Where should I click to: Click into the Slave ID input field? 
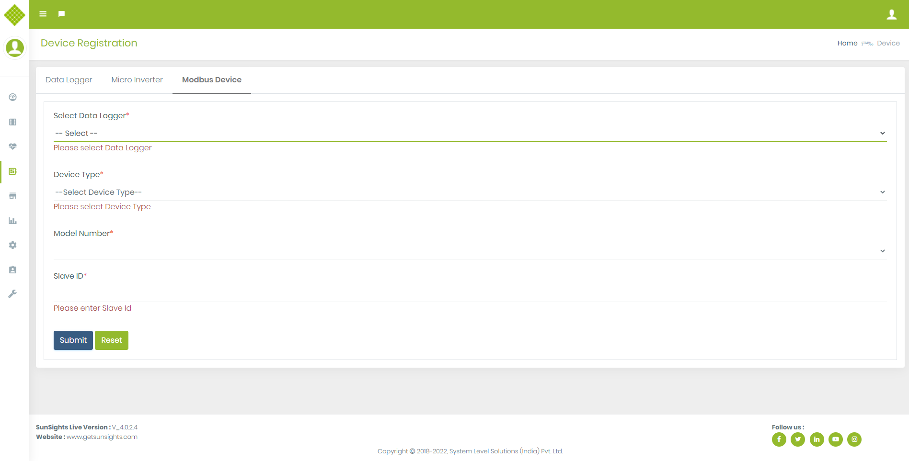[x=470, y=293]
